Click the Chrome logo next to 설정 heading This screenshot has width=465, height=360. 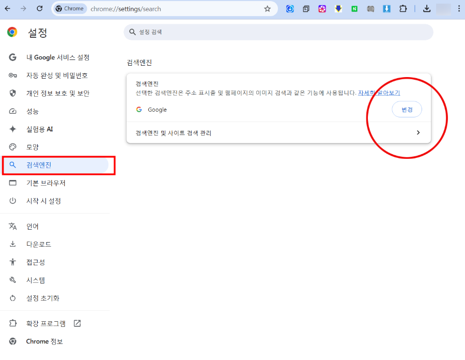(13, 32)
